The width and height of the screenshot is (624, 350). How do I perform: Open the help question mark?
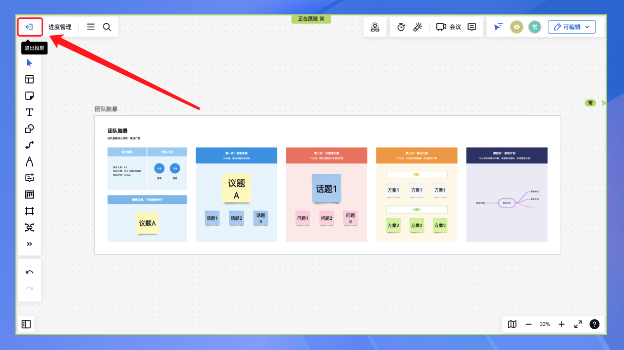pyautogui.click(x=594, y=324)
